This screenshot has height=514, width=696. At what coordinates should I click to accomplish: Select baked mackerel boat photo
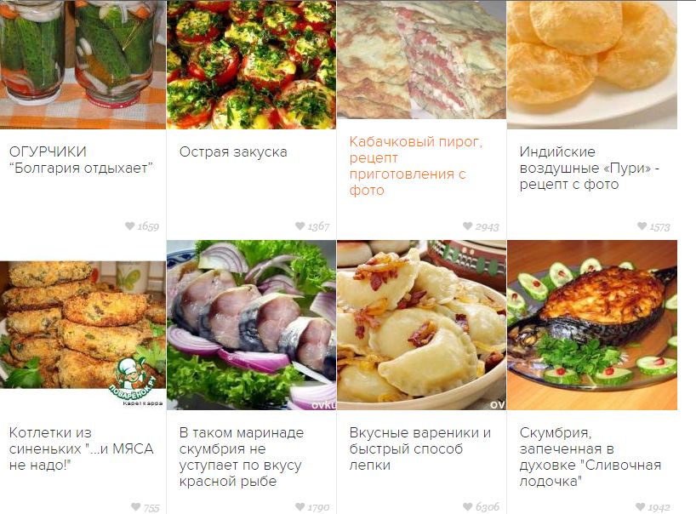[x=592, y=325]
